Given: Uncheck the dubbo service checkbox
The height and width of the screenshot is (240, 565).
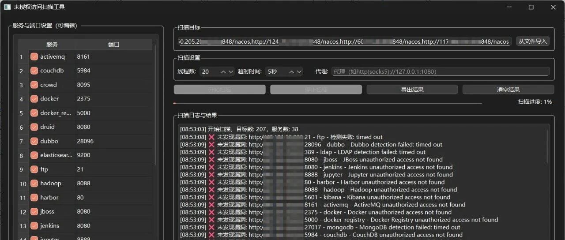Looking at the screenshot, I should tap(34, 141).
